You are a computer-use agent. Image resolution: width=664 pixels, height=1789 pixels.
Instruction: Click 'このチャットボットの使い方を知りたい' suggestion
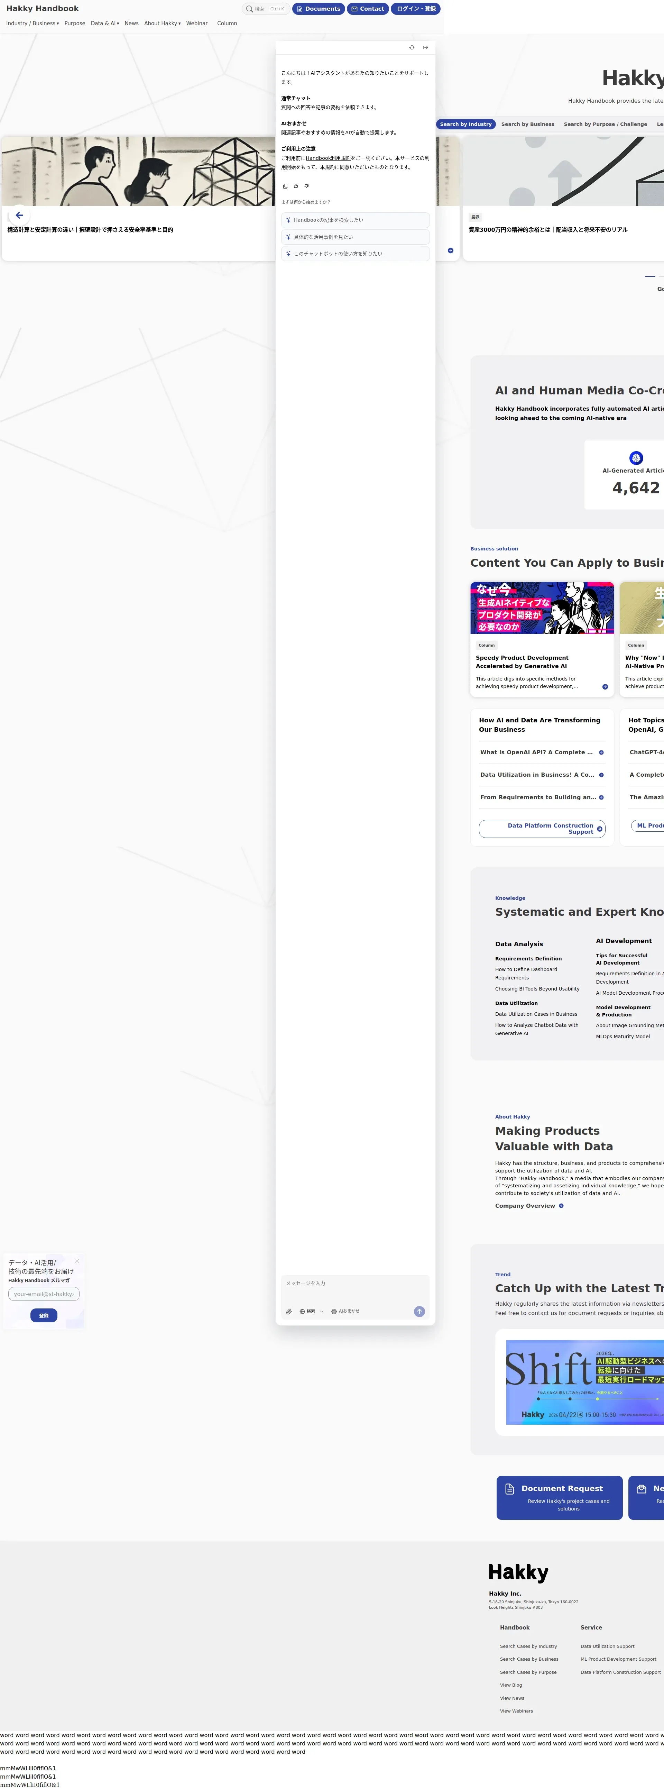coord(356,254)
